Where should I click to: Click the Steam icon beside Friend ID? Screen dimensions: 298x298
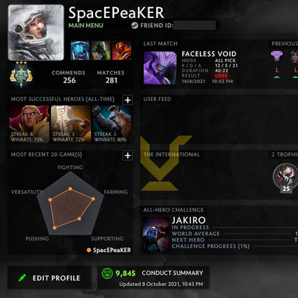pos(135,25)
